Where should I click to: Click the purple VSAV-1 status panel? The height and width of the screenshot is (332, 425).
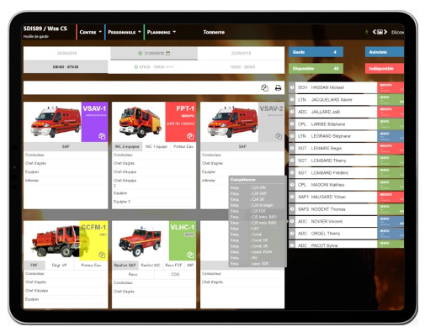[94, 122]
